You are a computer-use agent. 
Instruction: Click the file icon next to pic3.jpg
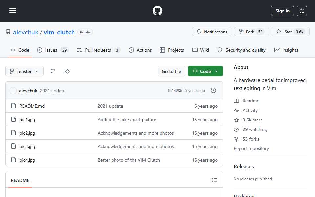[x=13, y=146]
